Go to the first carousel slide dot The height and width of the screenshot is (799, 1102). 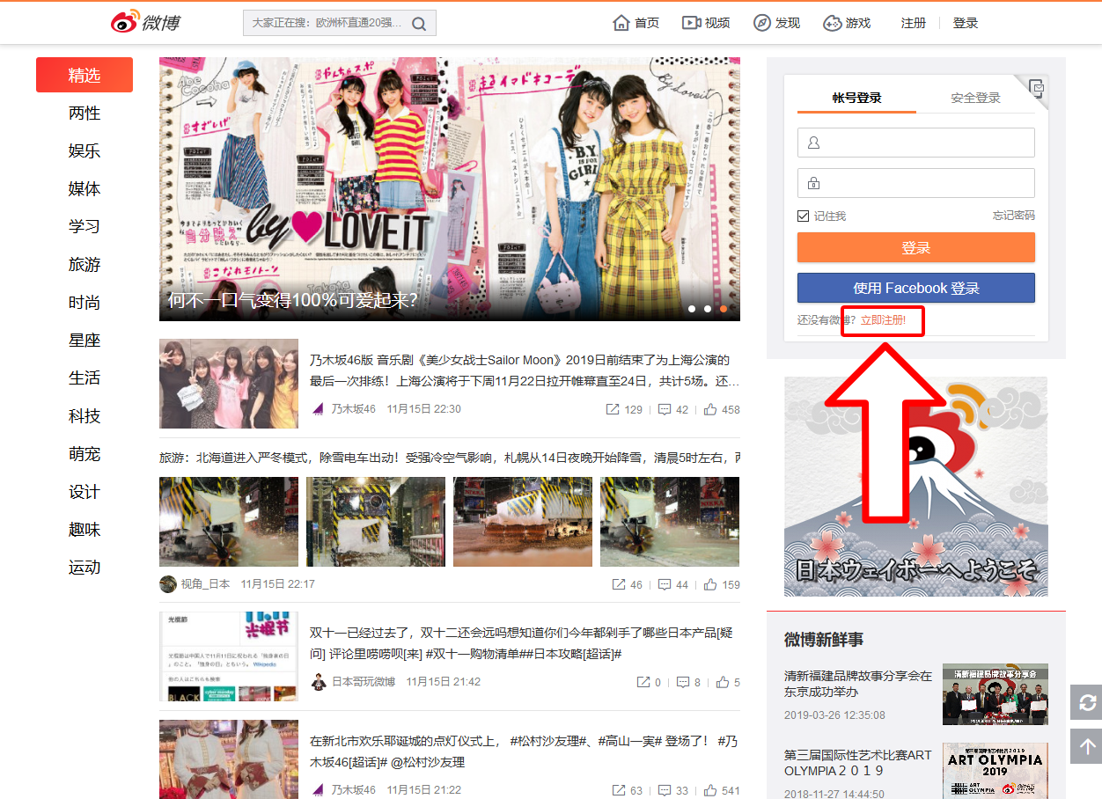point(692,309)
